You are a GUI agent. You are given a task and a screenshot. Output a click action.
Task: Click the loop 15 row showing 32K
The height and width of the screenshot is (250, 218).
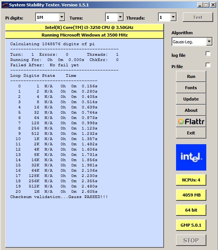point(56,165)
